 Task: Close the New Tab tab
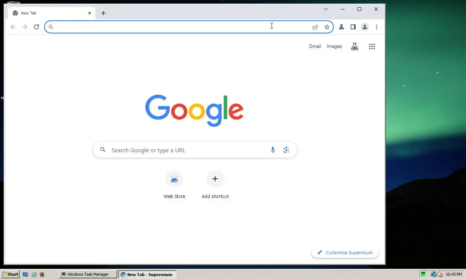(90, 13)
